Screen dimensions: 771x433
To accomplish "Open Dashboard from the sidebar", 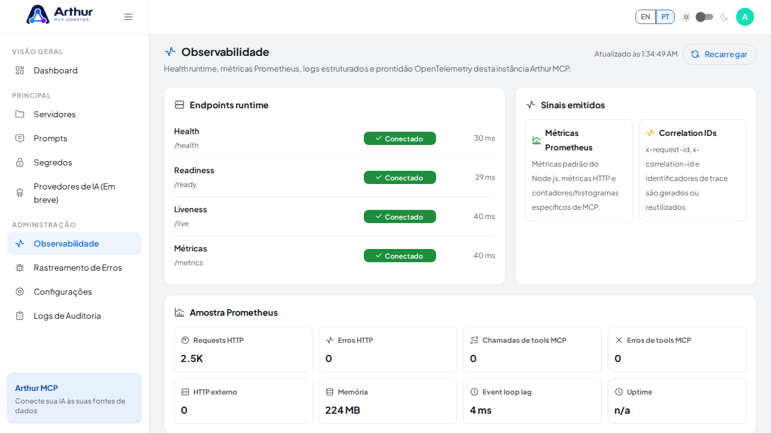I will 75,70.
